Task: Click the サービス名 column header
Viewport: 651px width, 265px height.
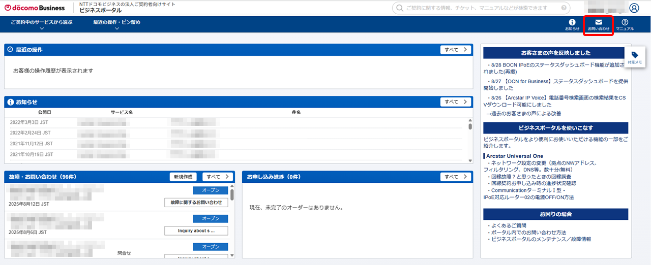Action: [x=122, y=112]
